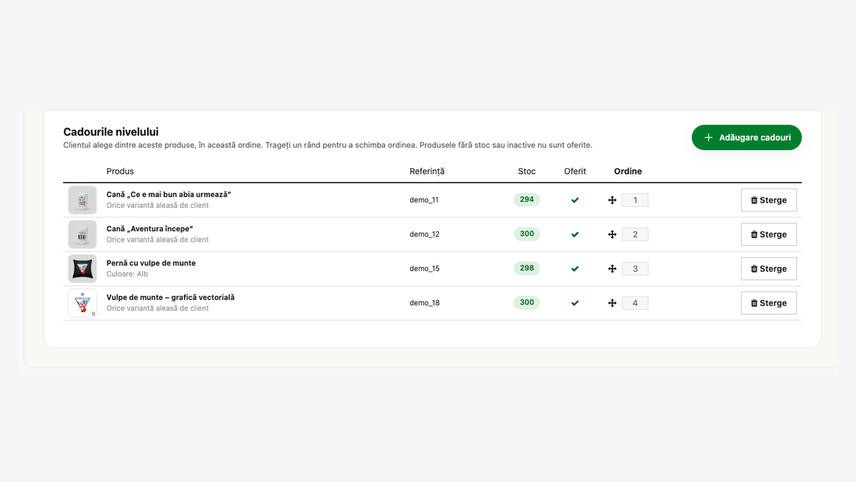Click the reference demo_15
The height and width of the screenshot is (482, 856).
pos(424,269)
